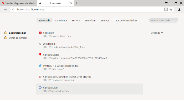Focus the Search bookmarks field
This screenshot has width=184, height=100.
163,20
